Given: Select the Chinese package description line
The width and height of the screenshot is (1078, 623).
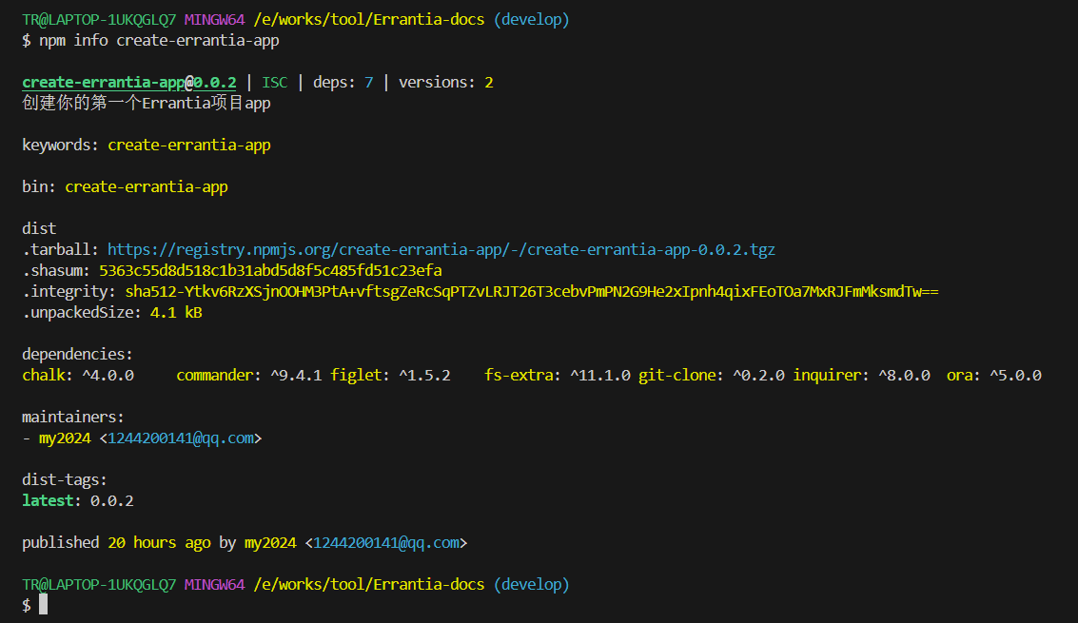Looking at the screenshot, I should [x=147, y=103].
